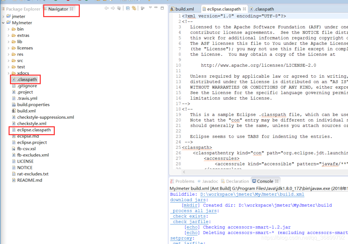Click the Ant icon beside build.xml in tree
This screenshot has height=244, width=348.
(x=14, y=111)
